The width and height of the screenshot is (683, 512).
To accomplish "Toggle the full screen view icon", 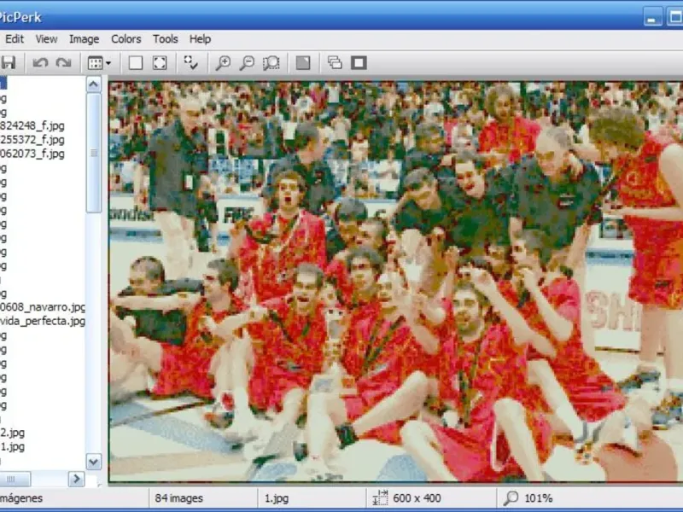I will [160, 62].
